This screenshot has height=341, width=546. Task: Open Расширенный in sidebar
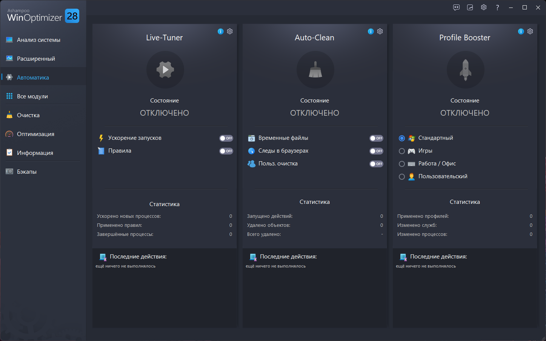coord(43,59)
